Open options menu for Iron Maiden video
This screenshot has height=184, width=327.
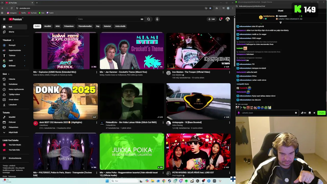(229, 72)
